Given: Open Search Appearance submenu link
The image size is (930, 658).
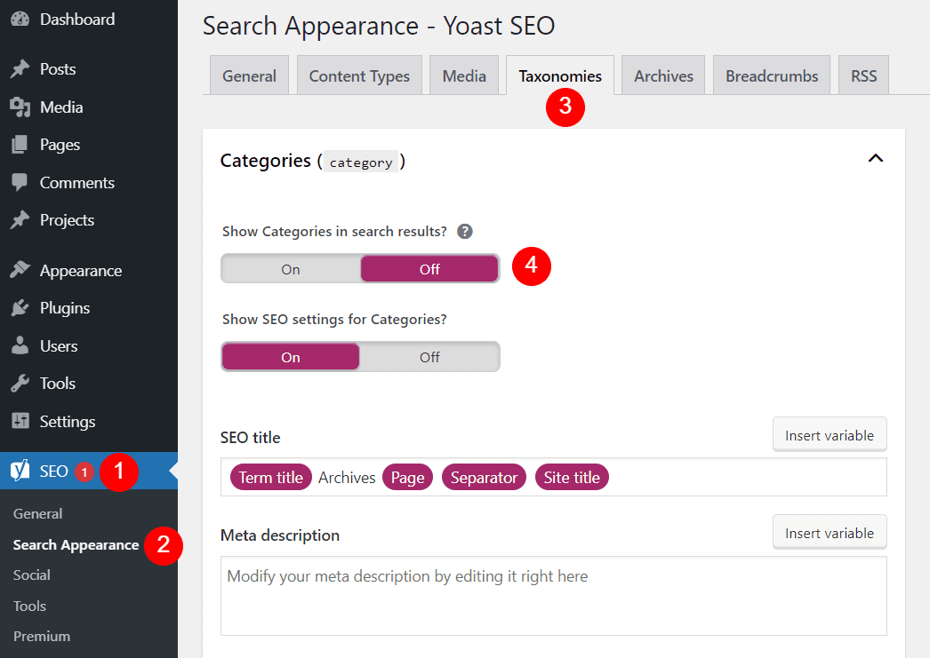Looking at the screenshot, I should (x=76, y=545).
